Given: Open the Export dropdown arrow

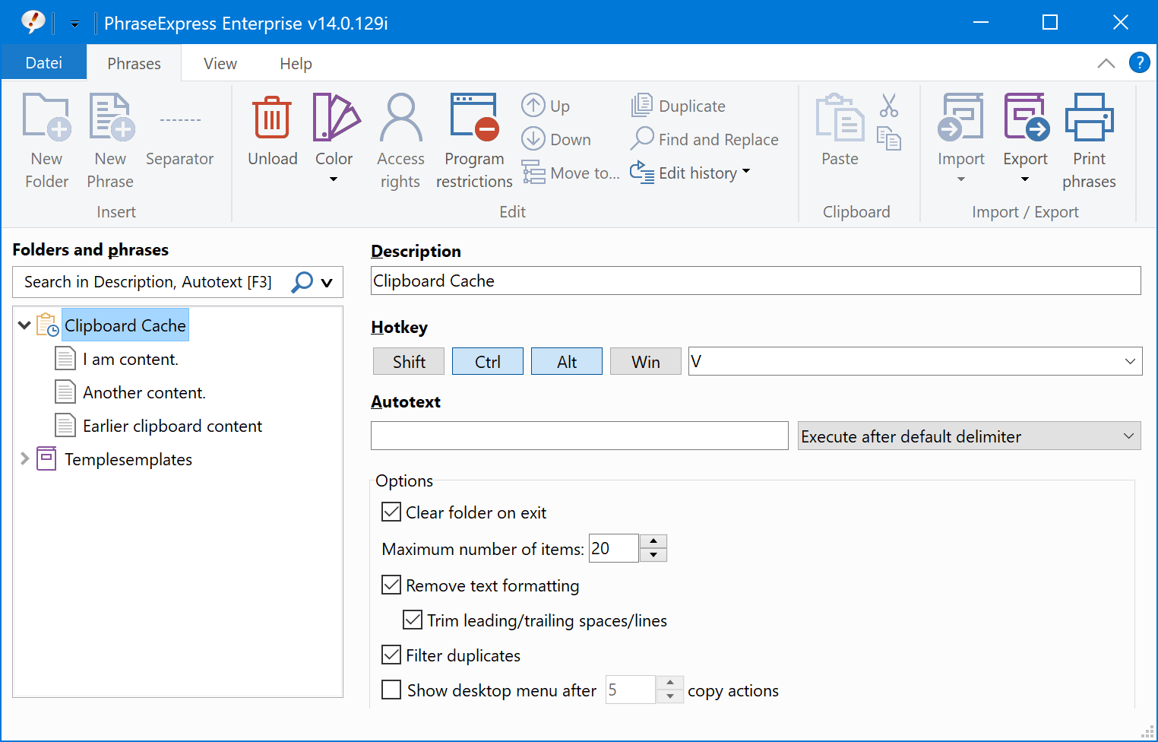Looking at the screenshot, I should (x=1025, y=179).
